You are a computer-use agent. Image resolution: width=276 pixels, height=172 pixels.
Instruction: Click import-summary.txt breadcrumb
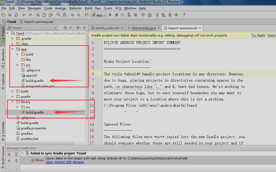pos(37,22)
